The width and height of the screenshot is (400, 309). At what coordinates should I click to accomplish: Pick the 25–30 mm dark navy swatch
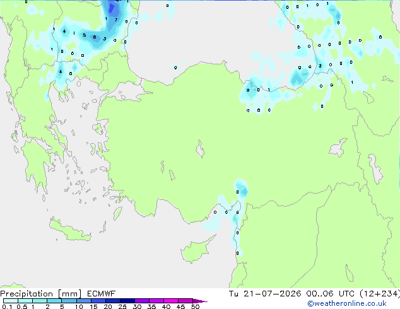(x=127, y=301)
